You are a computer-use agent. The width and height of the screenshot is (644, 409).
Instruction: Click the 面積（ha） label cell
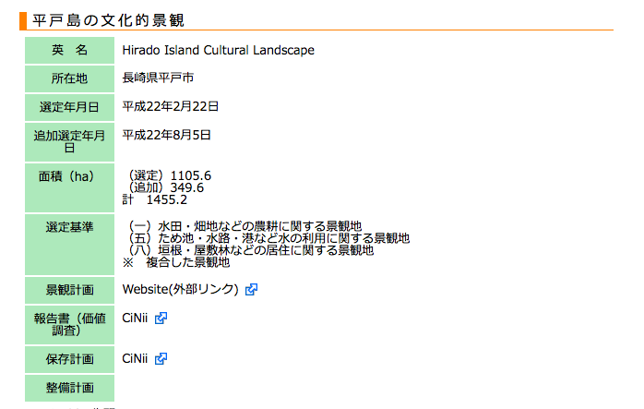pos(69,187)
